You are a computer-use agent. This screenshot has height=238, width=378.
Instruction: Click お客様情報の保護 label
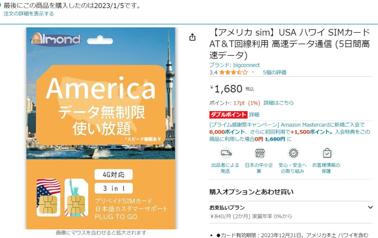(x=326, y=168)
